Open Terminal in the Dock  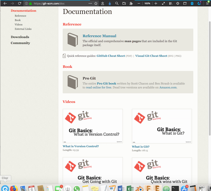tap(175, 188)
